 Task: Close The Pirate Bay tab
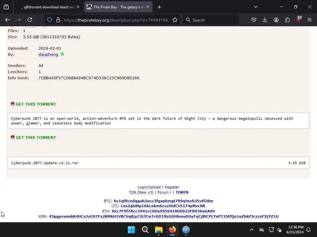pyautogui.click(x=148, y=7)
